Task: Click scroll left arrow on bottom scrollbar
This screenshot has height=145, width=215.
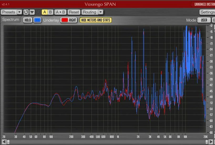Action: [4, 142]
